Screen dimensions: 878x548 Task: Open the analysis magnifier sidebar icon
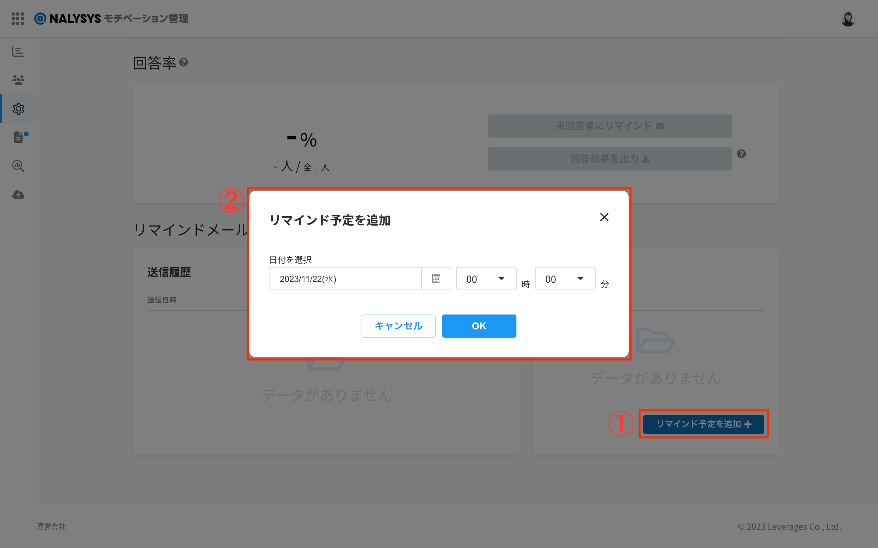pyautogui.click(x=18, y=166)
